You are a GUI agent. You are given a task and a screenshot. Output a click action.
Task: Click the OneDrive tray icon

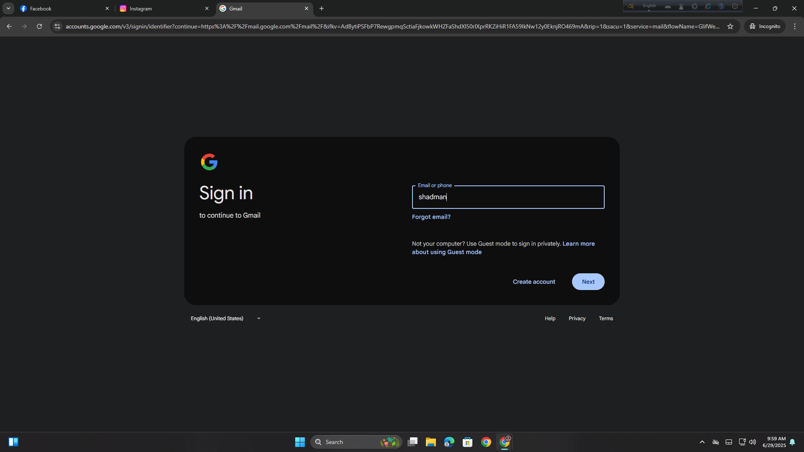pyautogui.click(x=716, y=442)
